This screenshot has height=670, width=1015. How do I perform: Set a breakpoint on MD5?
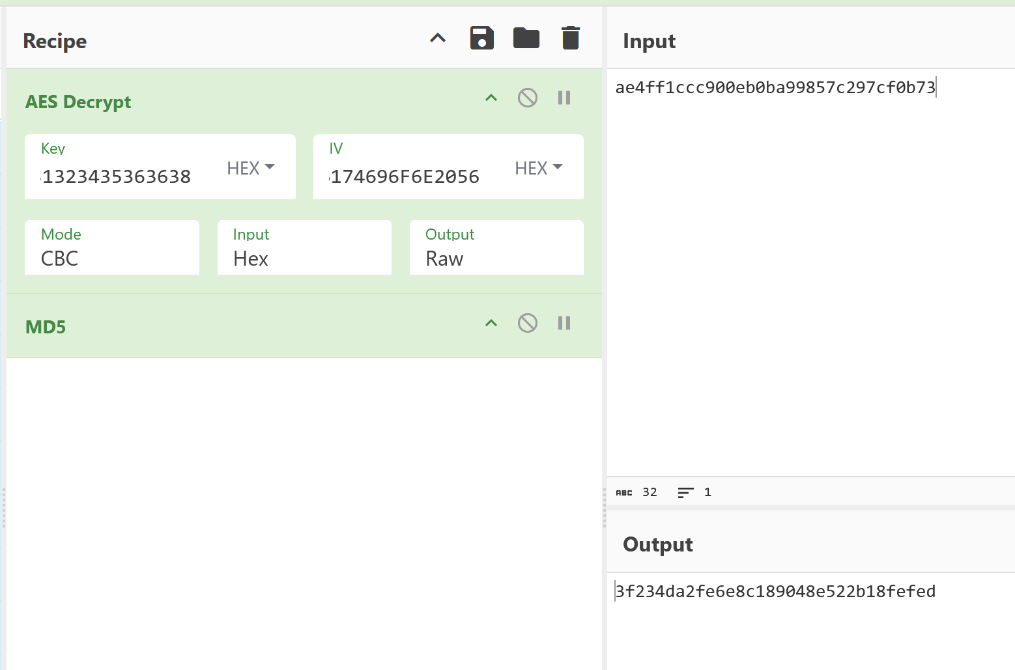coord(564,323)
